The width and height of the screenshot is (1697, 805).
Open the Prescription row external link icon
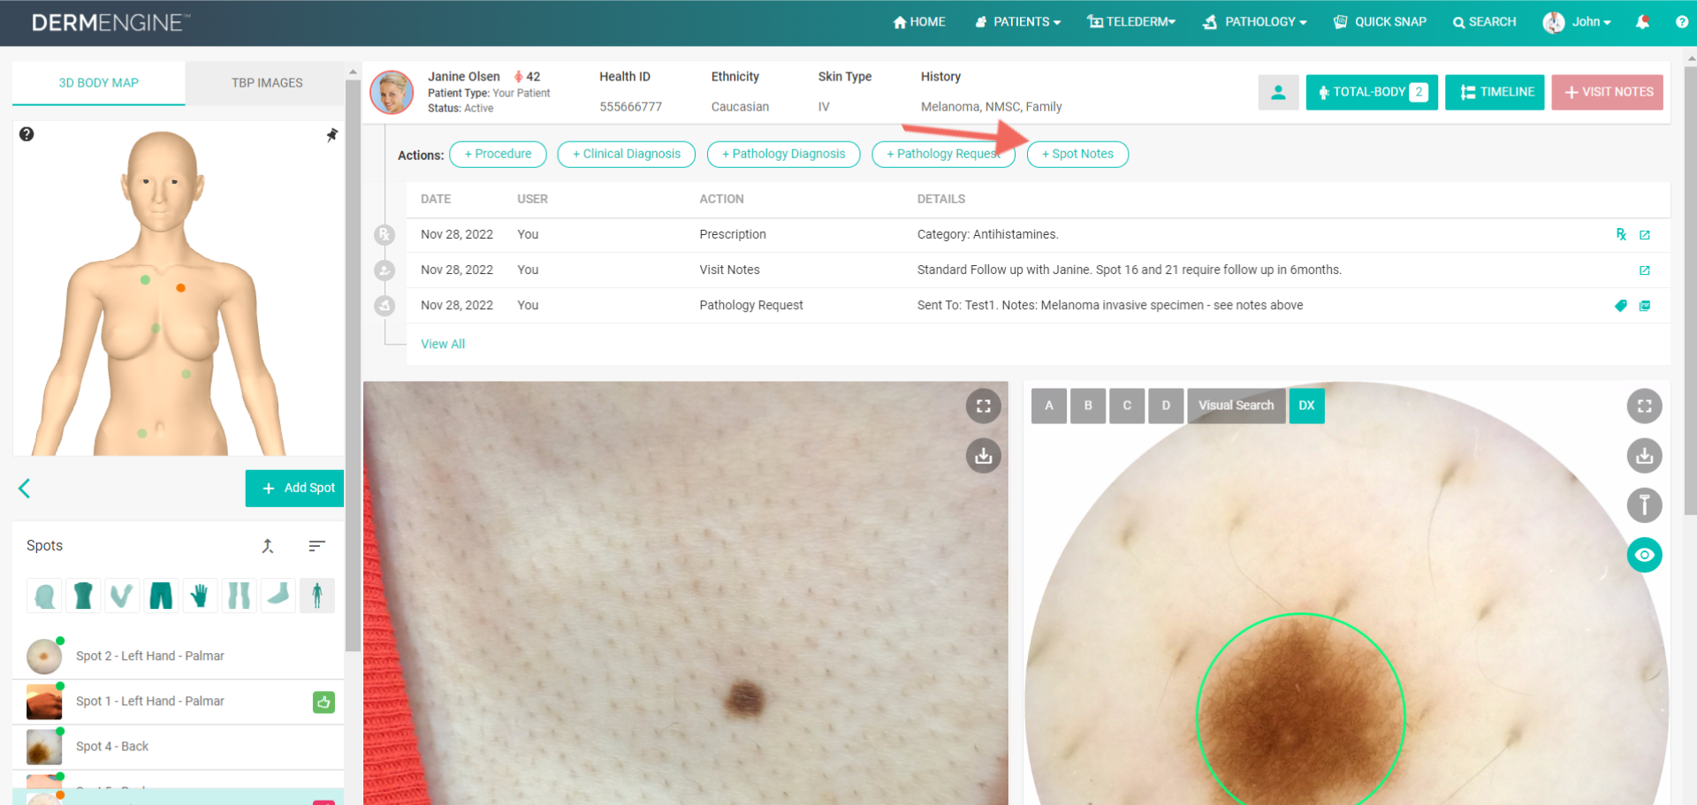[1645, 235]
